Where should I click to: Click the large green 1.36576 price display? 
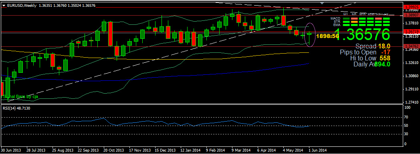click(362, 34)
